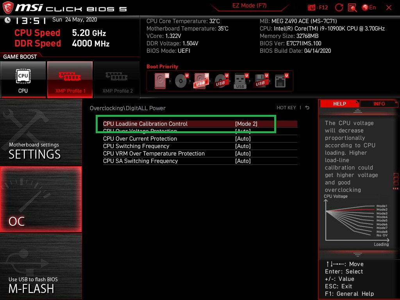This screenshot has width=400, height=300.
Task: Open the HOT KEY list
Action: [x=286, y=108]
